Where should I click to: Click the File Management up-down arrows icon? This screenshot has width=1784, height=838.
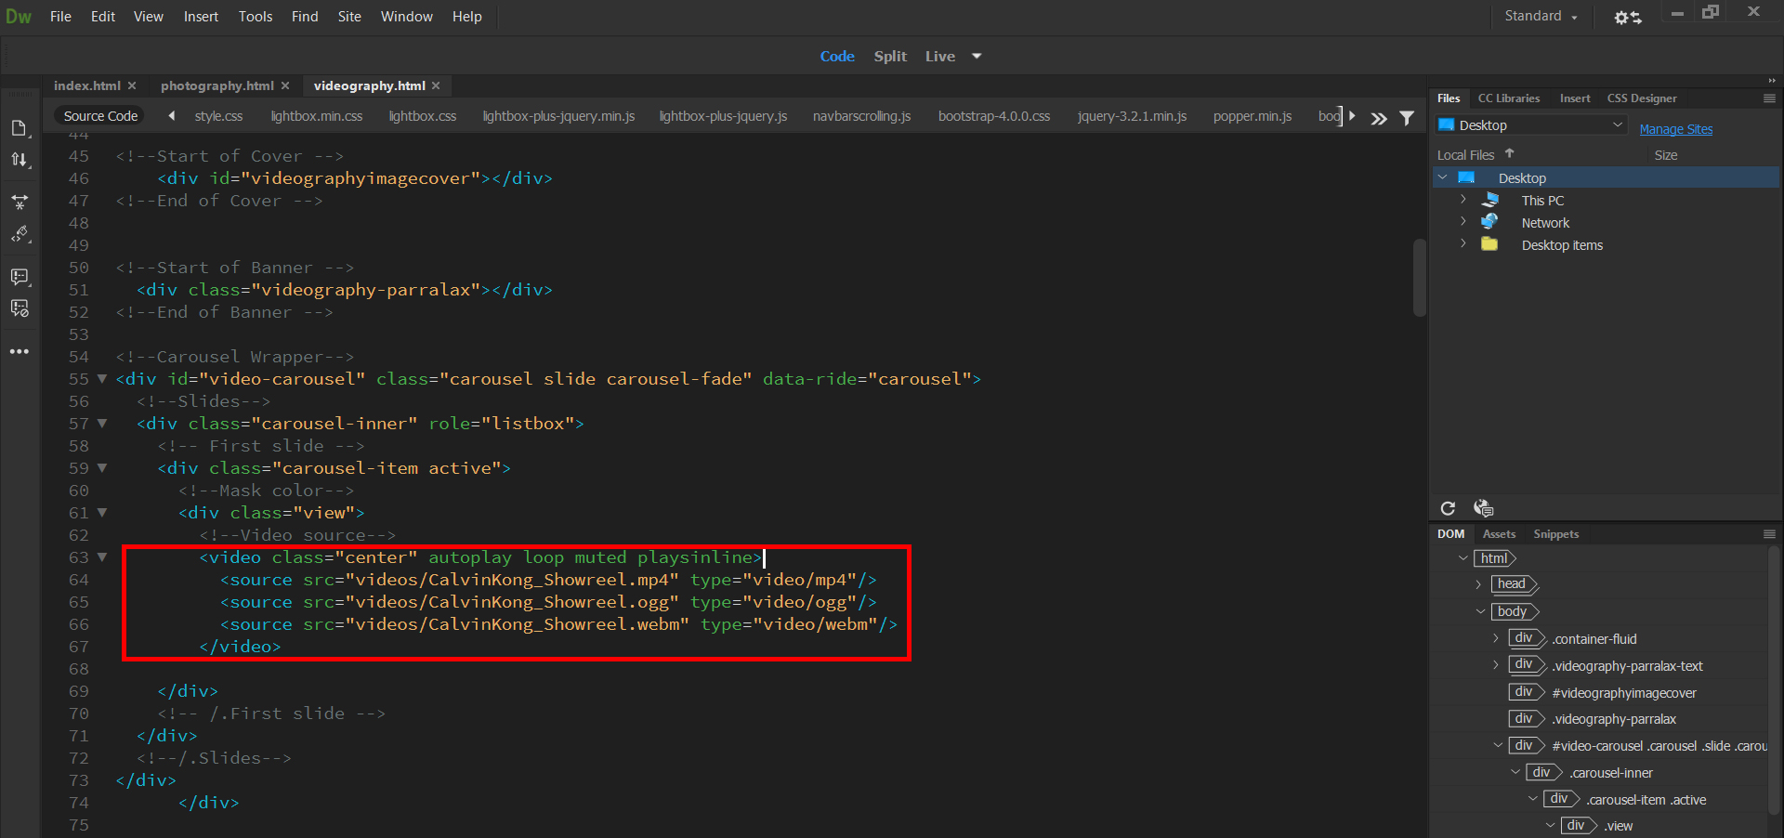click(19, 160)
